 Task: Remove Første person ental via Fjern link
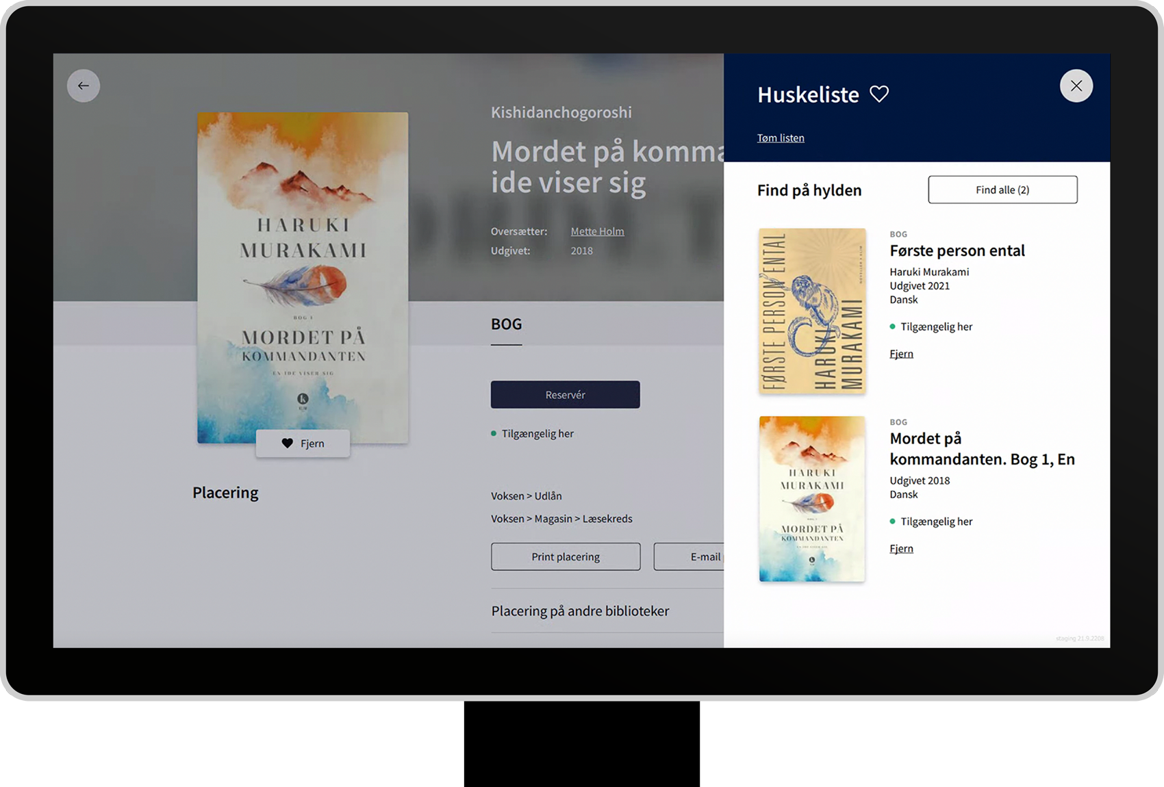pos(901,354)
